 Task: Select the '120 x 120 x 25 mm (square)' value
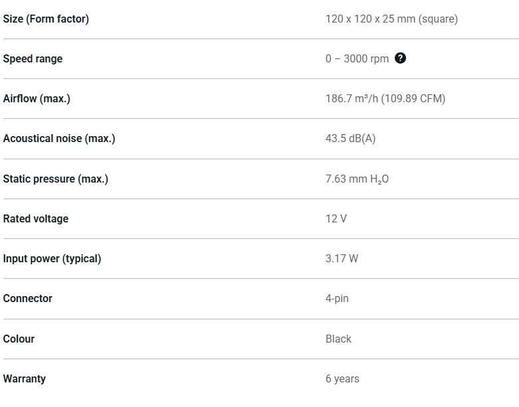point(391,19)
